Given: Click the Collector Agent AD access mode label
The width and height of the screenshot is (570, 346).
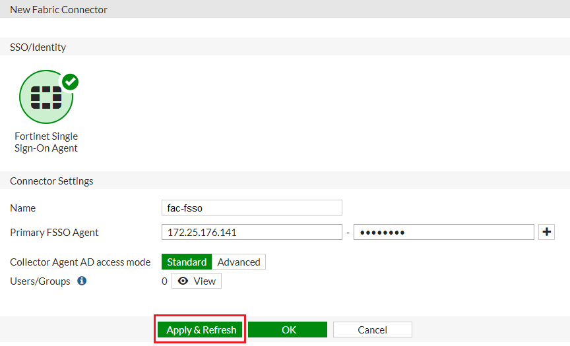Looking at the screenshot, I should coord(80,262).
